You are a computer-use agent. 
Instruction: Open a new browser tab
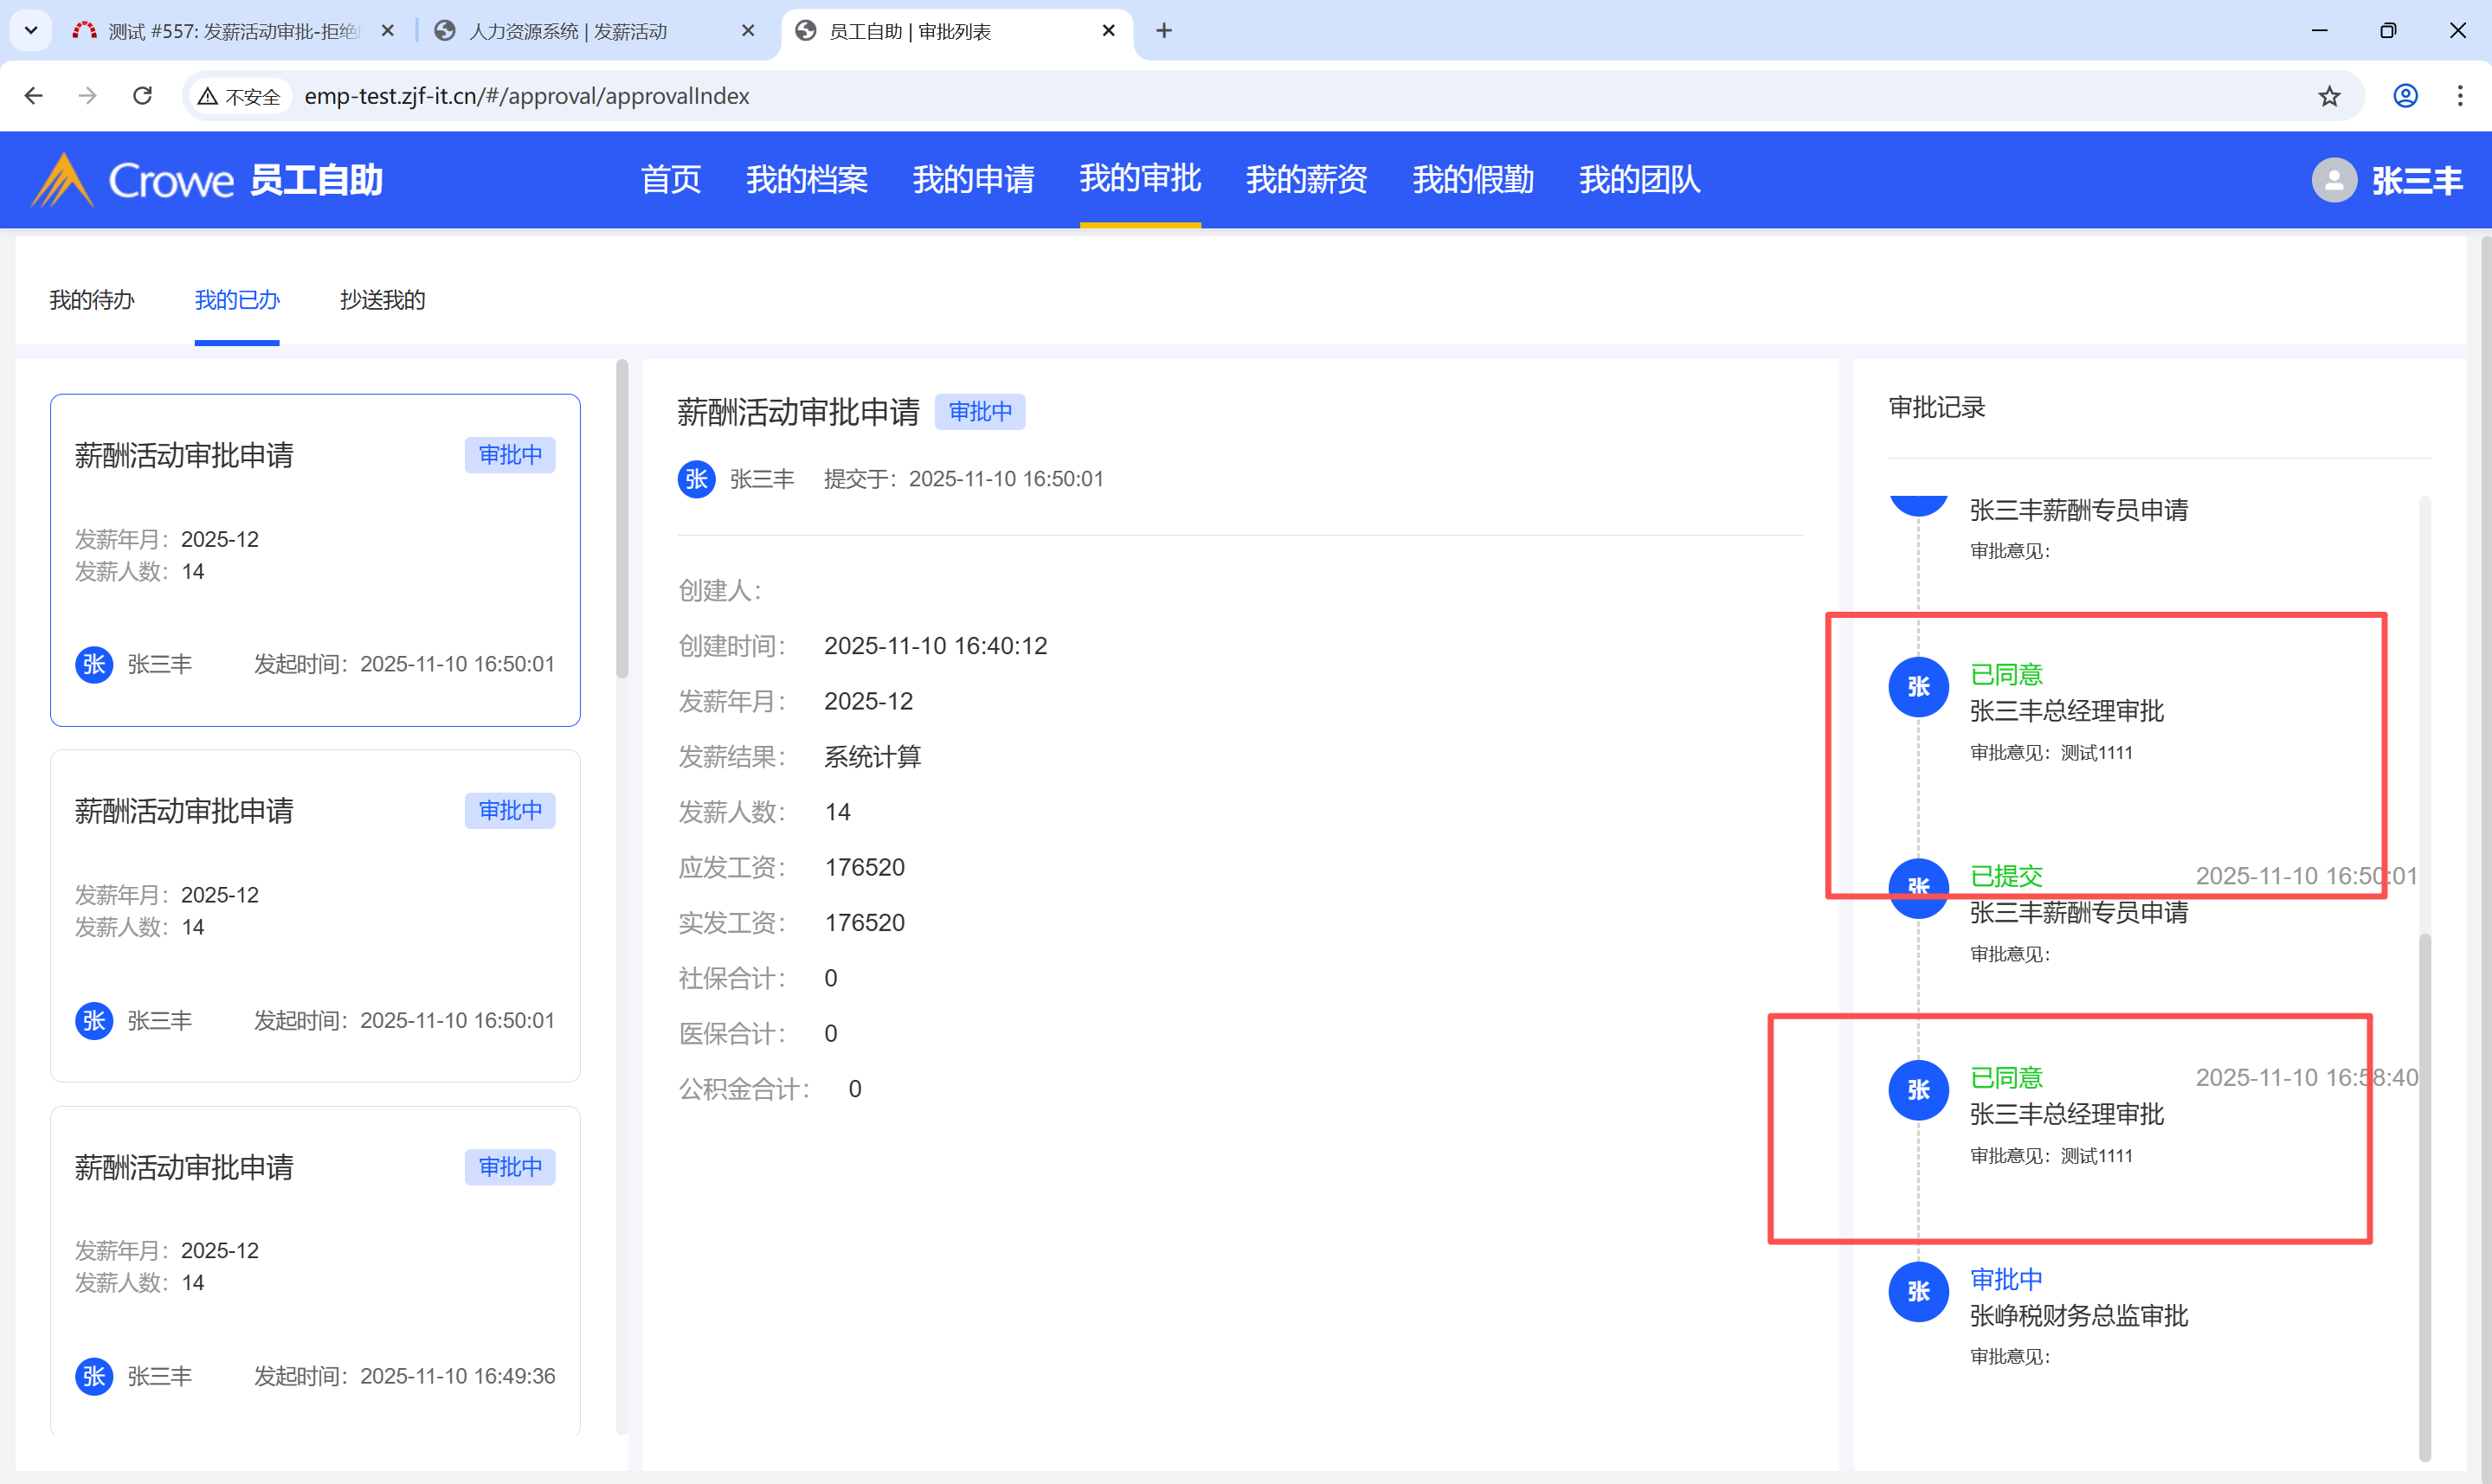pyautogui.click(x=1164, y=31)
